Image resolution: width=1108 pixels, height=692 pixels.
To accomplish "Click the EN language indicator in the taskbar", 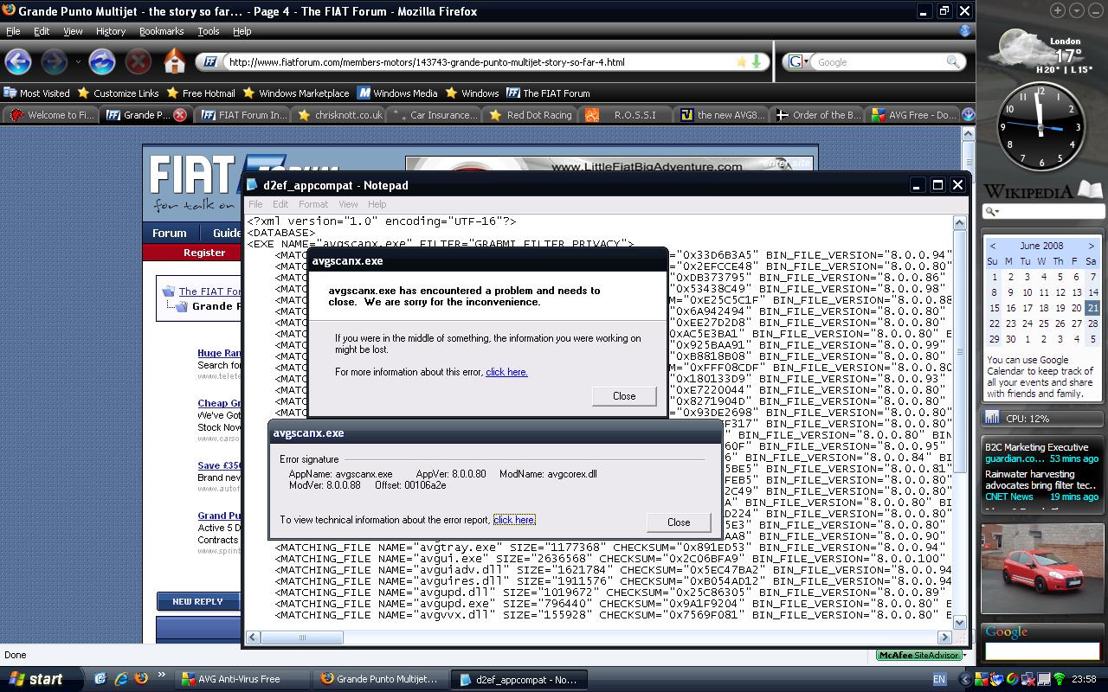I will [x=939, y=680].
